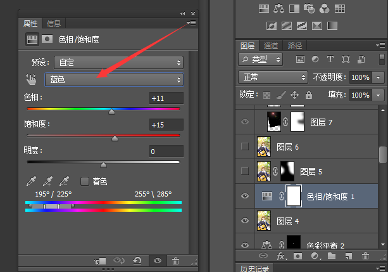This screenshot has height=272, width=388.
Task: Add layer mask in Layers panel
Action: click(297, 256)
